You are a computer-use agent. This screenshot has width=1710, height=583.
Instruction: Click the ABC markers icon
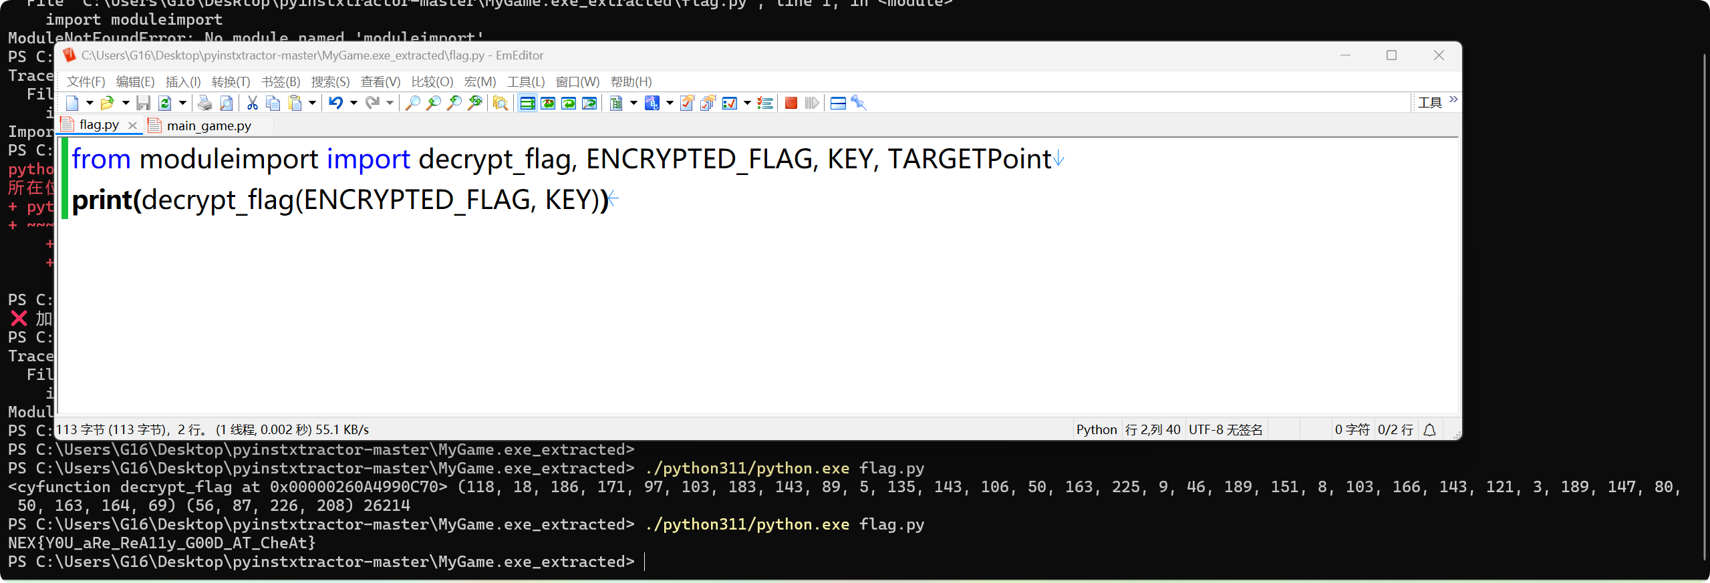click(652, 103)
